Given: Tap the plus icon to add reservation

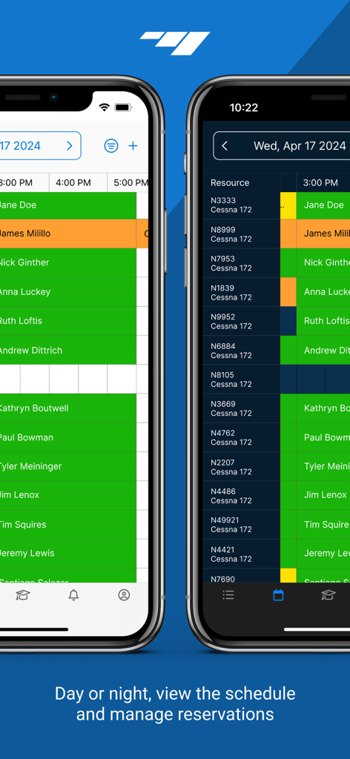Looking at the screenshot, I should (x=133, y=146).
